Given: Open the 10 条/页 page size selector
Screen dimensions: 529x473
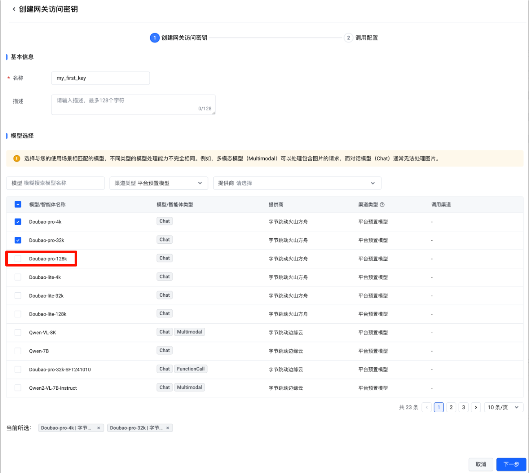Looking at the screenshot, I should click(503, 407).
